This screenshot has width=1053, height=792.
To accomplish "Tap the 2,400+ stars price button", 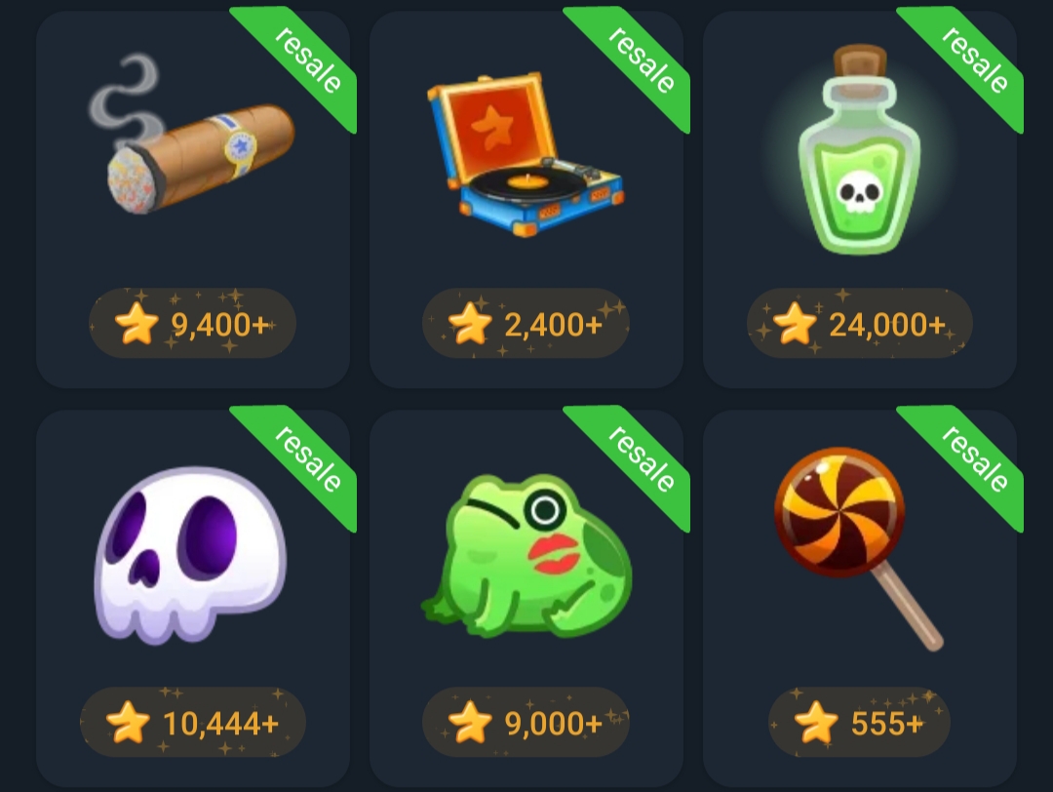I will [526, 323].
